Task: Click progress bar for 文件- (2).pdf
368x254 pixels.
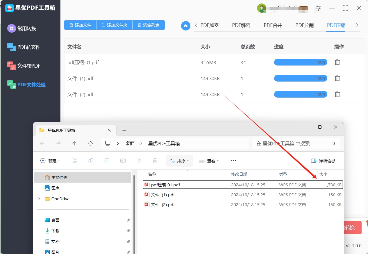Action: click(301, 94)
